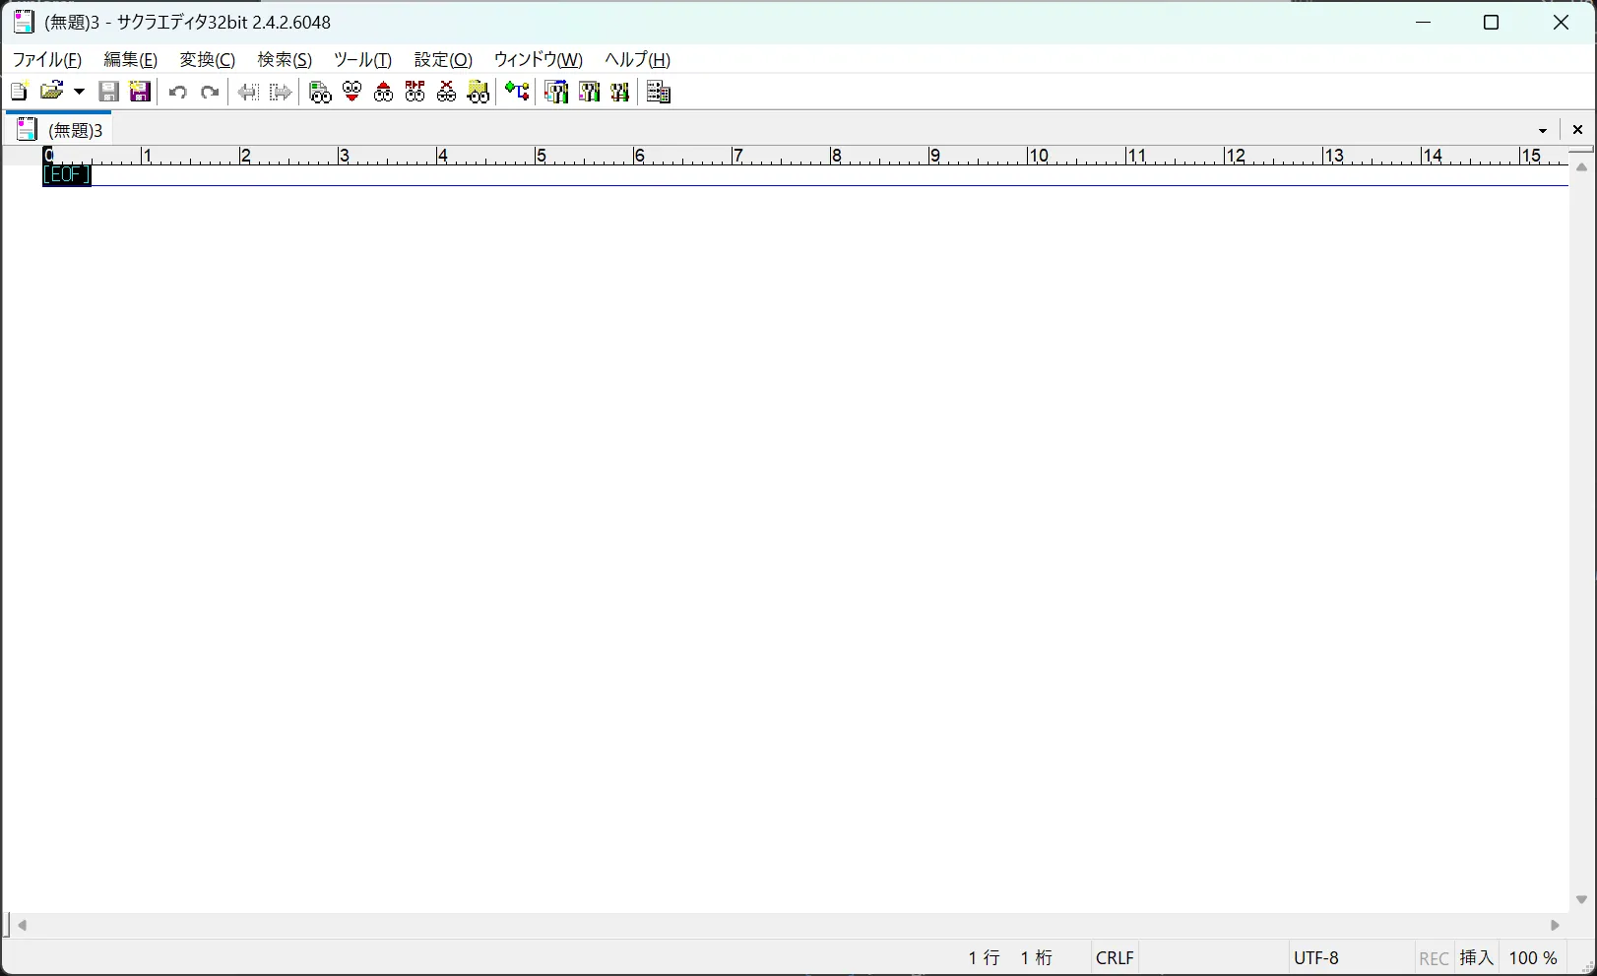This screenshot has height=976, width=1597.
Task: Click the vertical scrollbar down arrow
Action: pos(1581,900)
